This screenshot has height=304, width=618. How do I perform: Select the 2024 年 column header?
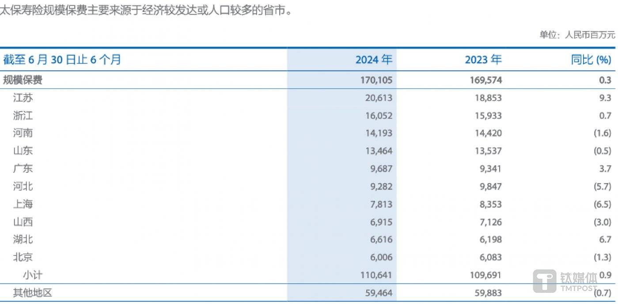point(374,60)
